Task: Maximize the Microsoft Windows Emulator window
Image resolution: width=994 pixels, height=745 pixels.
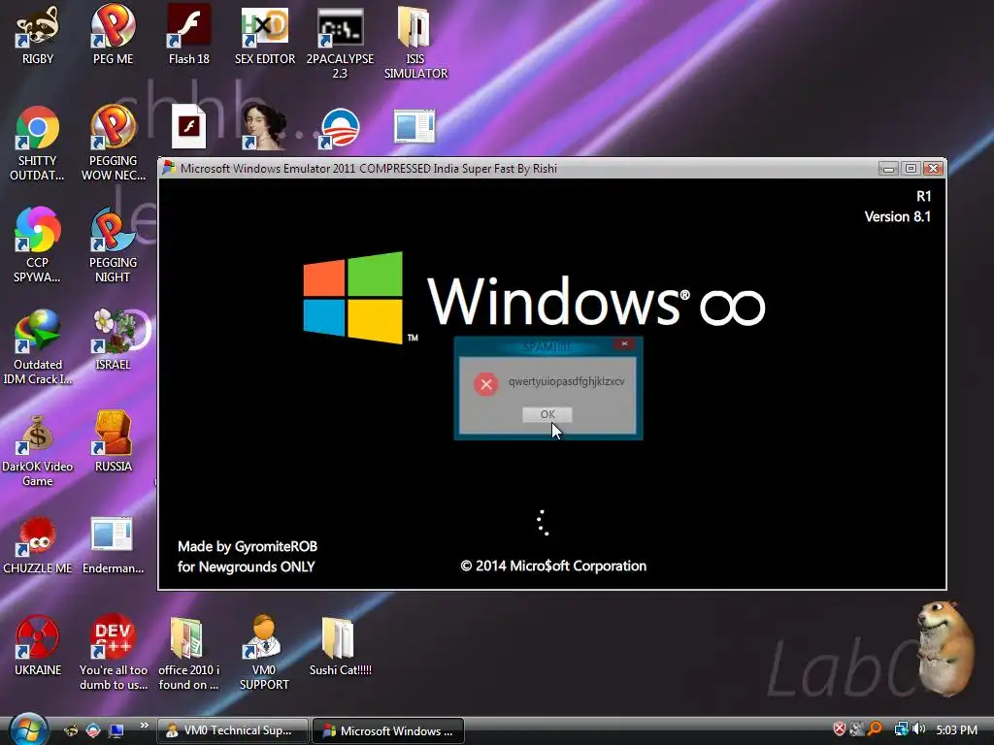Action: tap(911, 169)
